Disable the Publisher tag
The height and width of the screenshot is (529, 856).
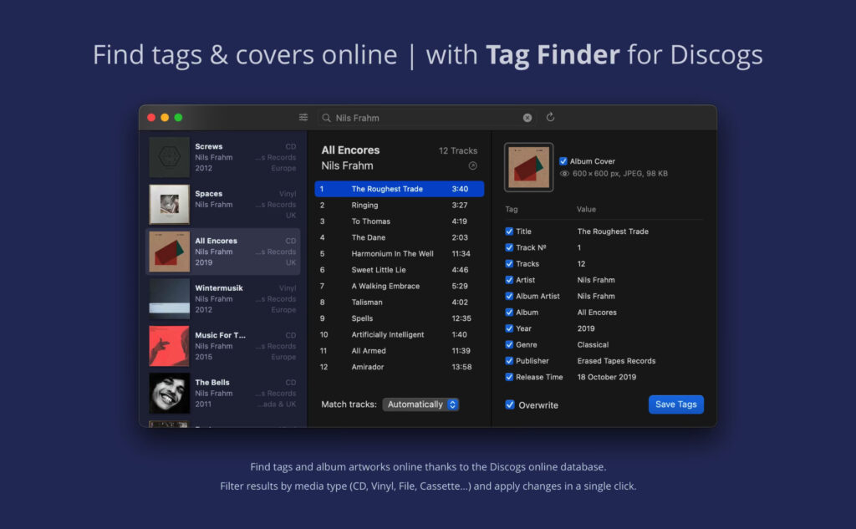tap(510, 360)
